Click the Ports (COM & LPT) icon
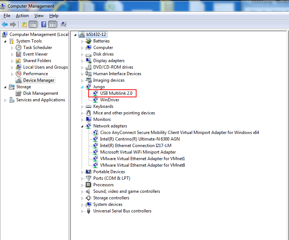 tap(89, 178)
